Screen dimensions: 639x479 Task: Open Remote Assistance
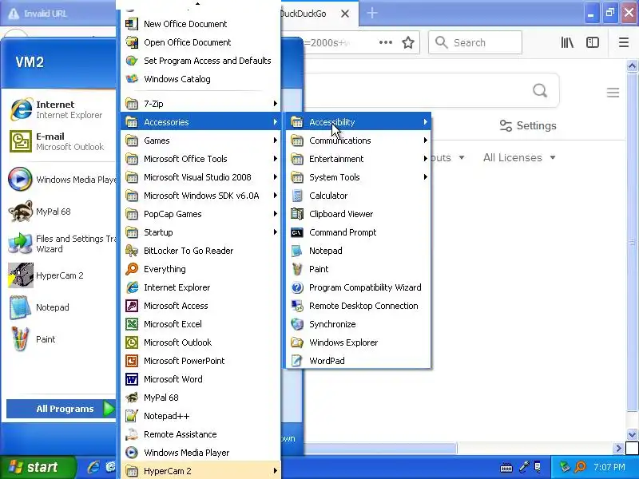click(x=200, y=434)
